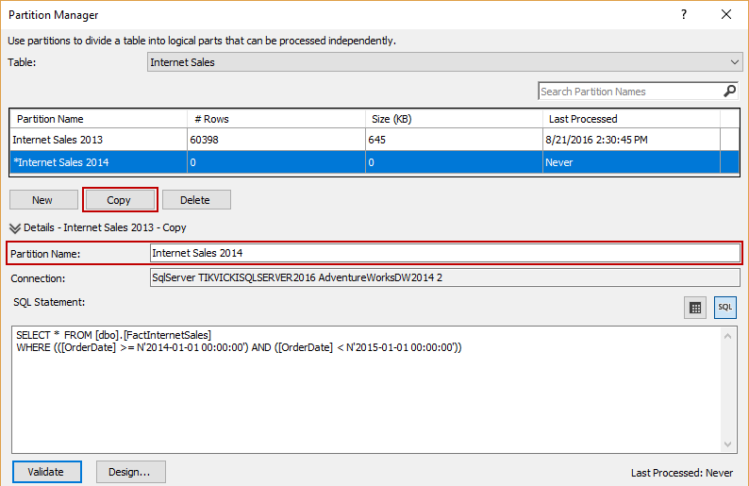Open the query Design dialog
The height and width of the screenshot is (486, 749).
pyautogui.click(x=130, y=472)
